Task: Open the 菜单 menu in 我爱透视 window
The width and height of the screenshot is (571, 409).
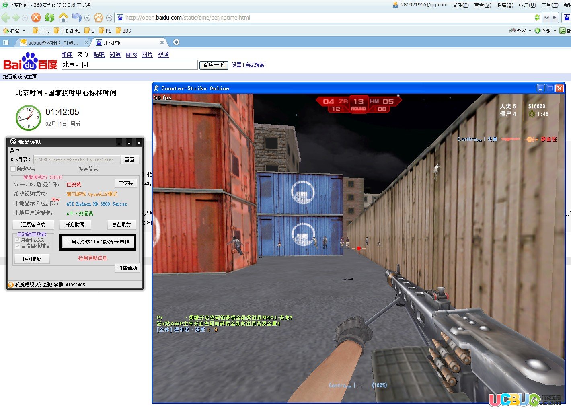Action: (15, 151)
